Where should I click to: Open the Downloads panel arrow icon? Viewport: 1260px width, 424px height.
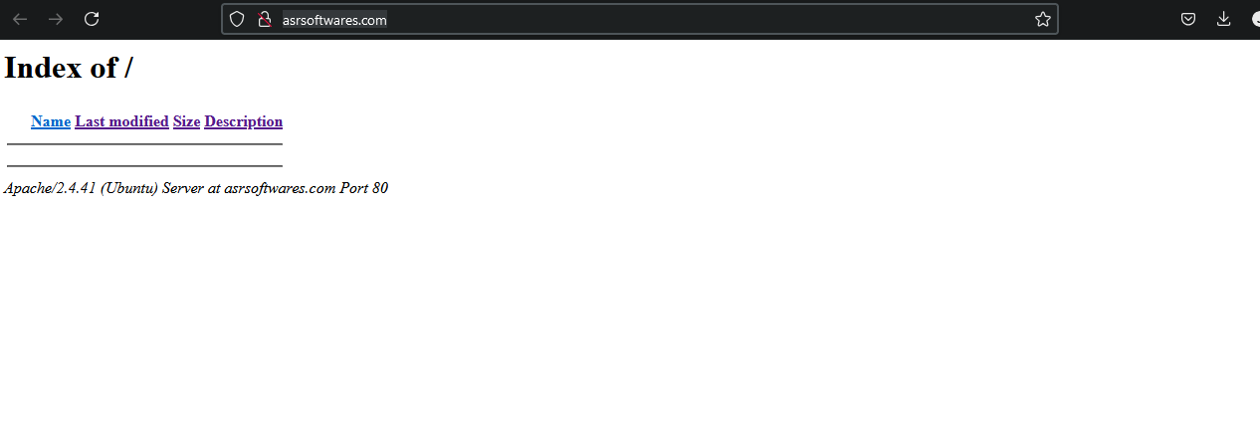tap(1224, 19)
